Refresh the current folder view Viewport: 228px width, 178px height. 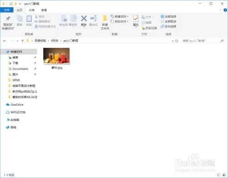click(177, 41)
